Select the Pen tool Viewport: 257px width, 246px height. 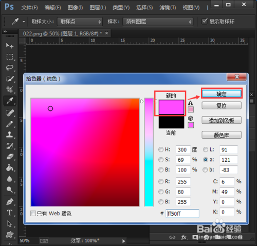point(10,202)
